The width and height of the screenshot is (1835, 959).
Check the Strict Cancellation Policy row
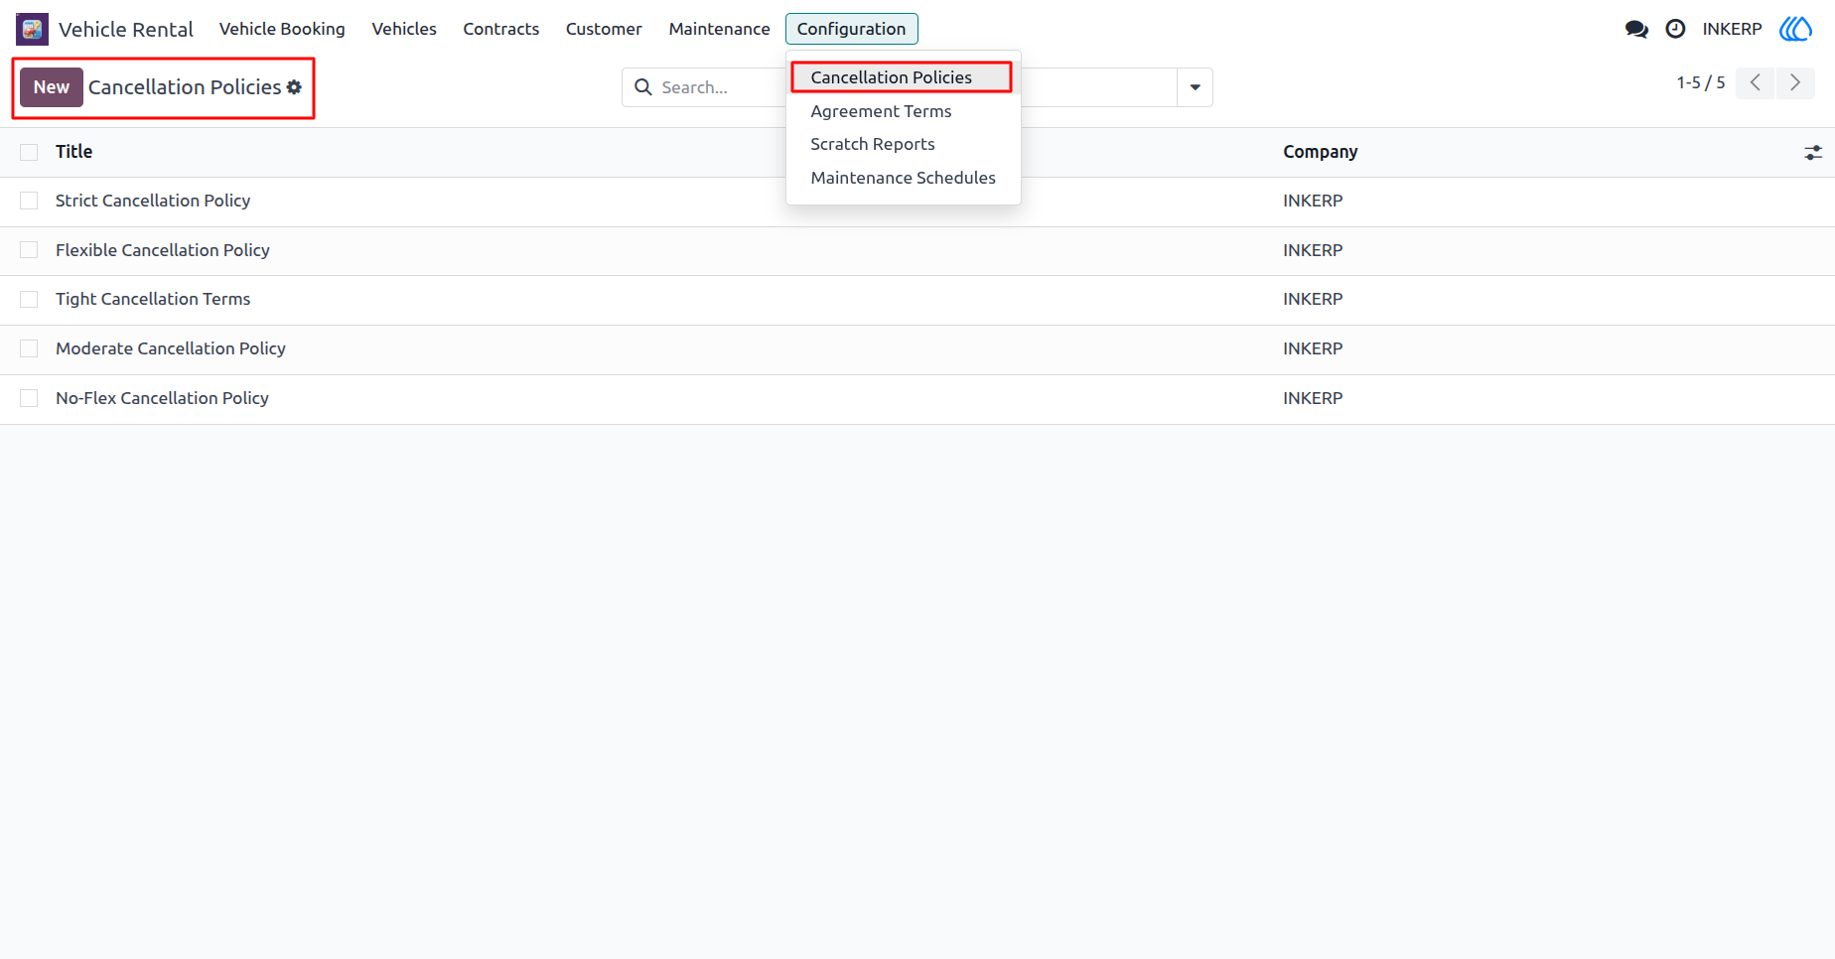tap(29, 201)
